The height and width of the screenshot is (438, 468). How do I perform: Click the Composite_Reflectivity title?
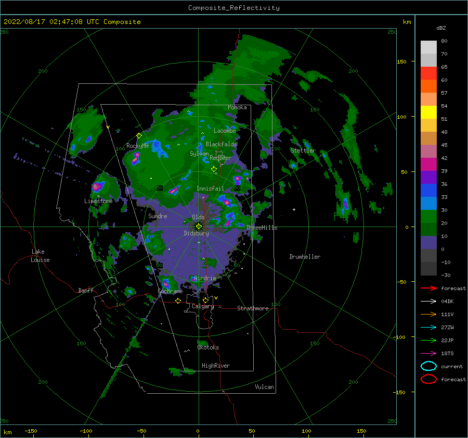[234, 8]
